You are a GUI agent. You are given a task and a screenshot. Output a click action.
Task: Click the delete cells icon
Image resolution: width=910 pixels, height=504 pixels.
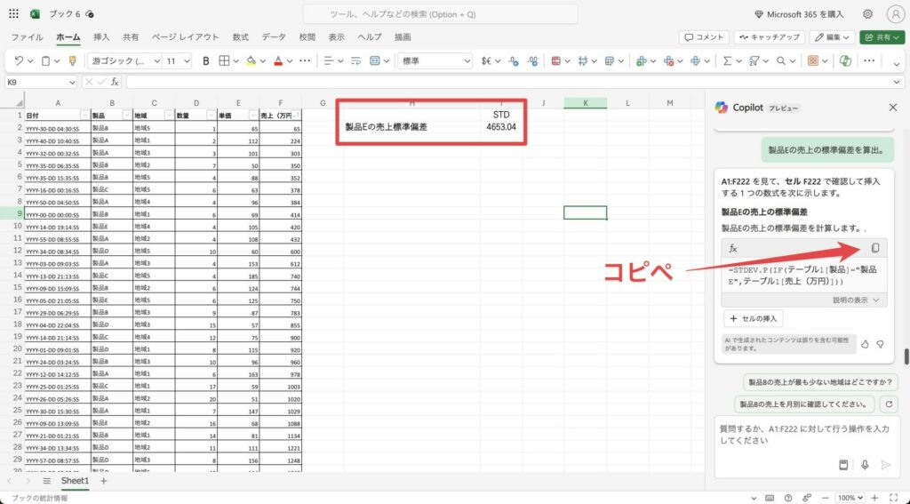coord(668,61)
